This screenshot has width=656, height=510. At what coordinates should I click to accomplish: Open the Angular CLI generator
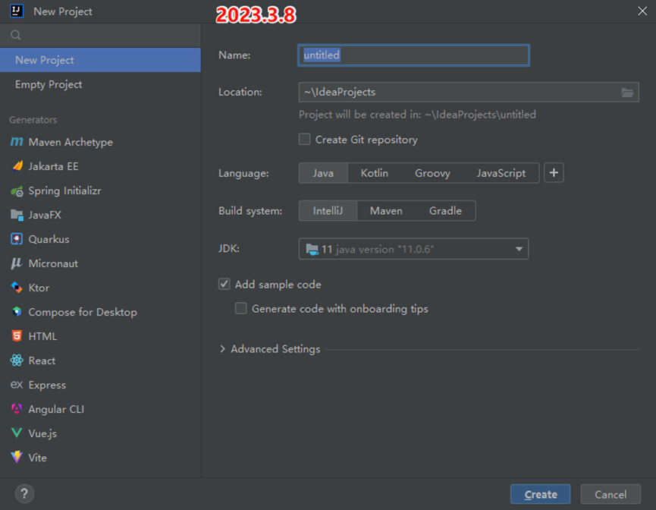[100, 409]
